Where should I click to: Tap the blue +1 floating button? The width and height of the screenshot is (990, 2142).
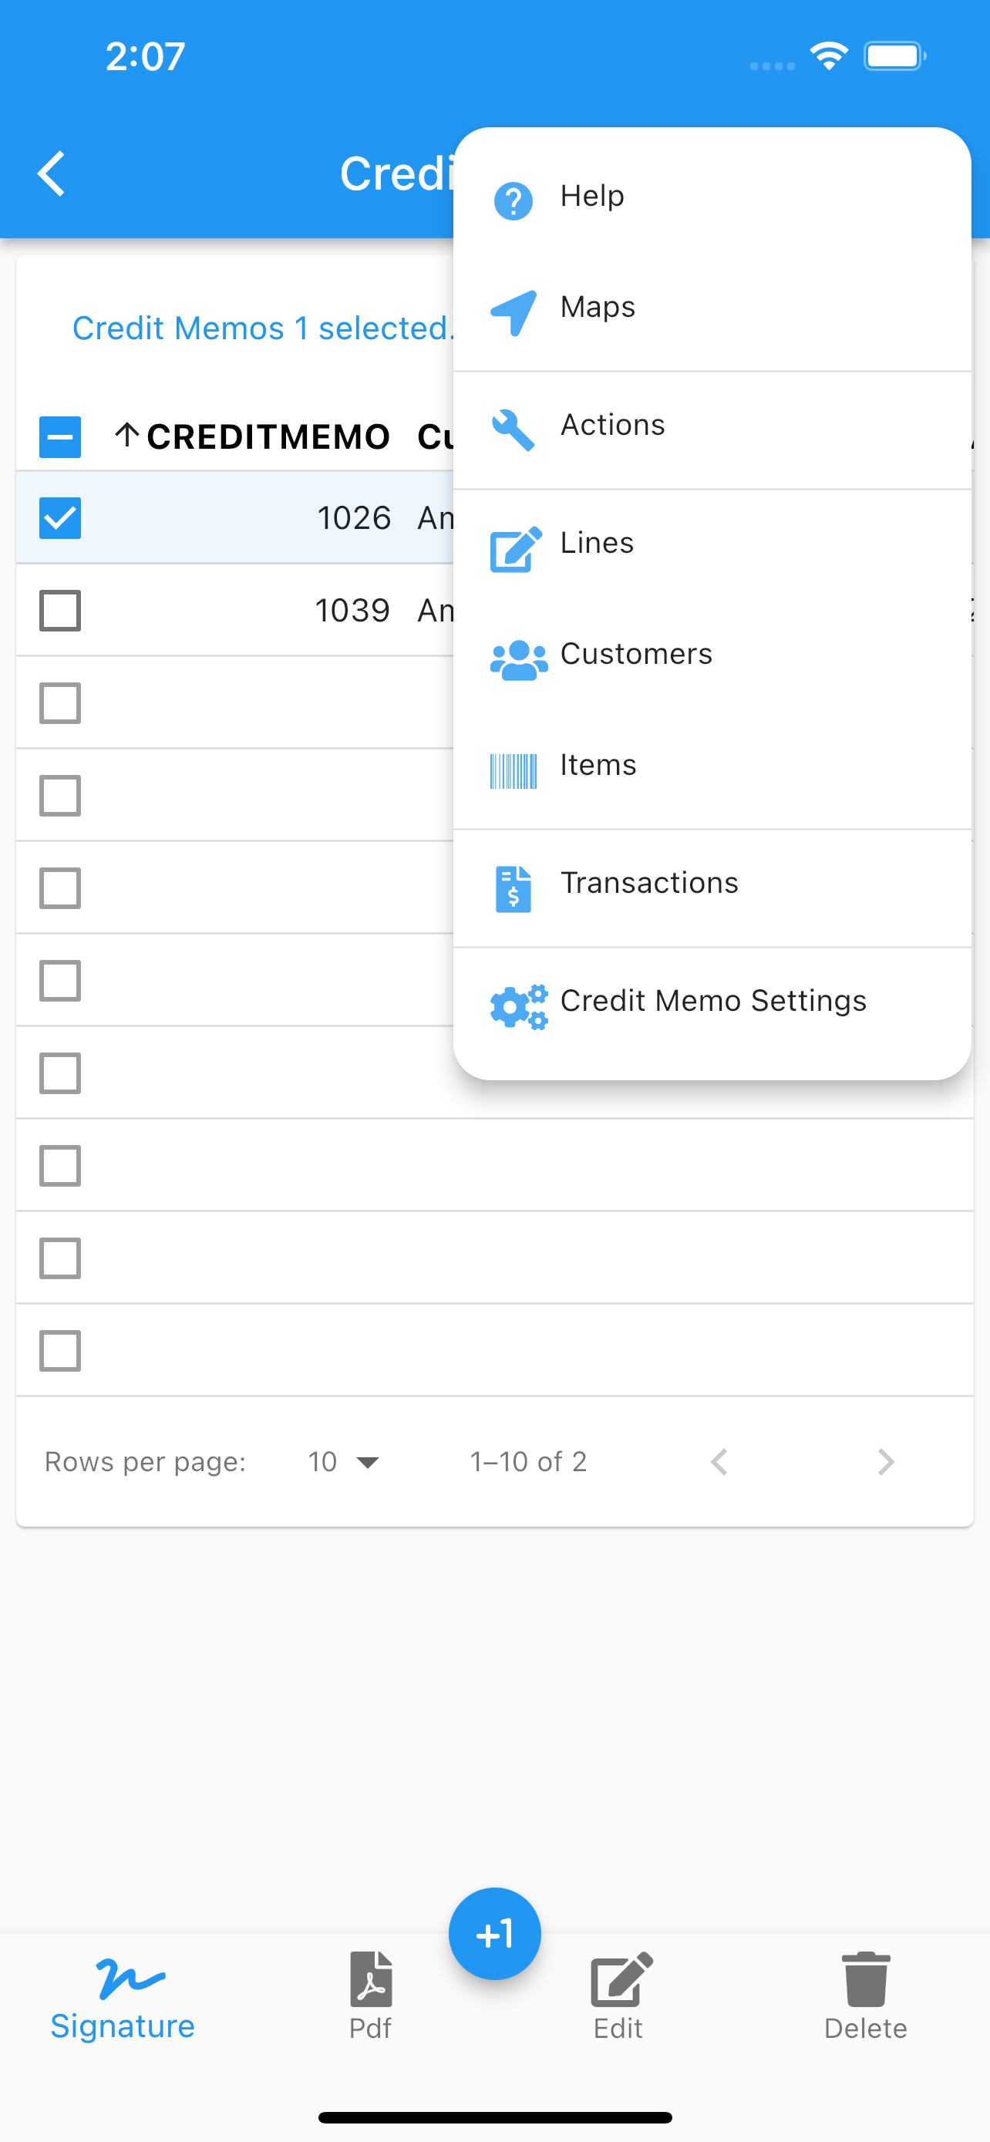pyautogui.click(x=494, y=1934)
